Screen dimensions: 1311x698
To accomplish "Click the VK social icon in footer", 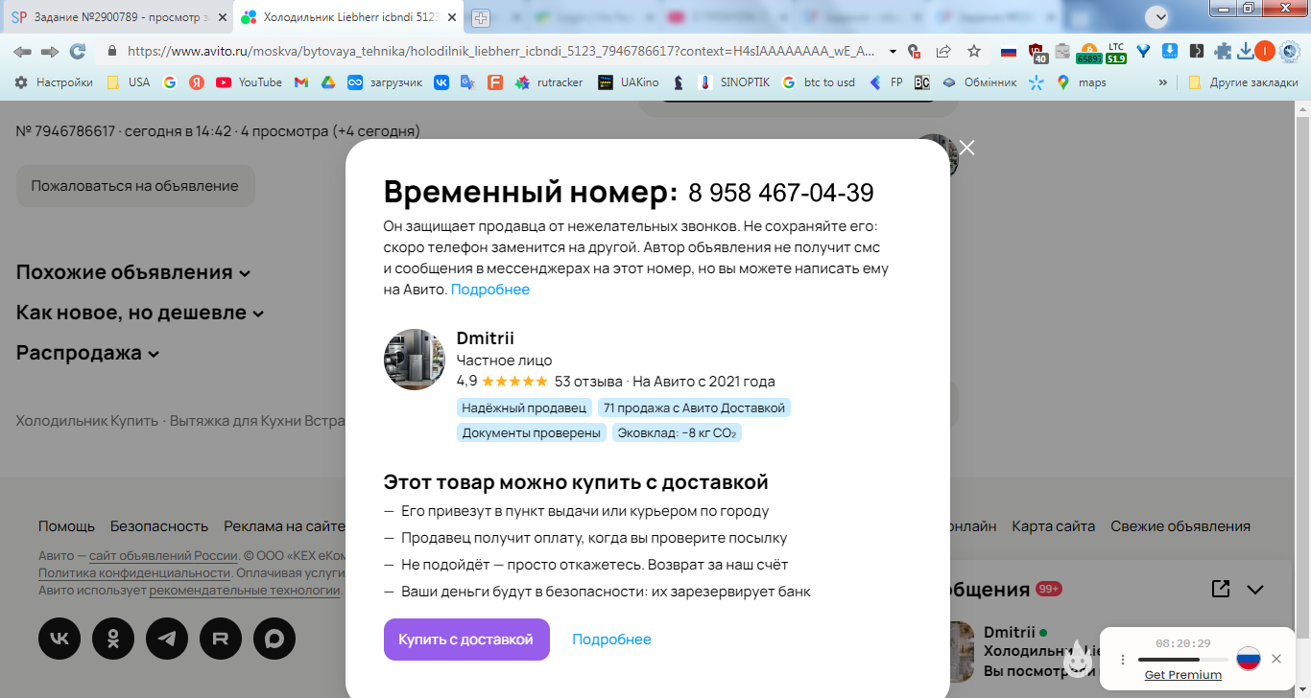I will coord(60,639).
